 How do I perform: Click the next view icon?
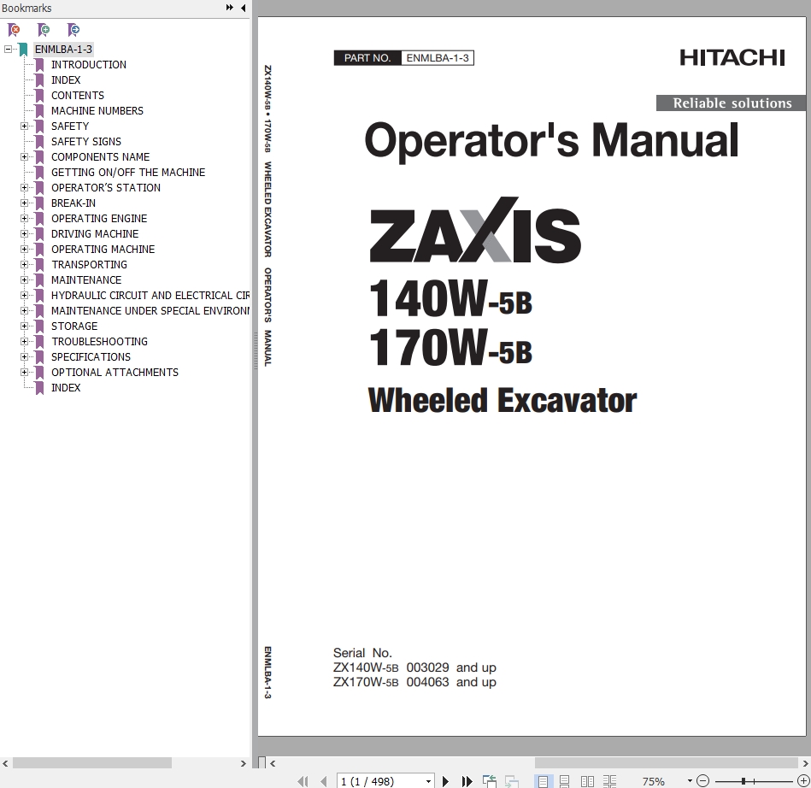click(x=512, y=781)
